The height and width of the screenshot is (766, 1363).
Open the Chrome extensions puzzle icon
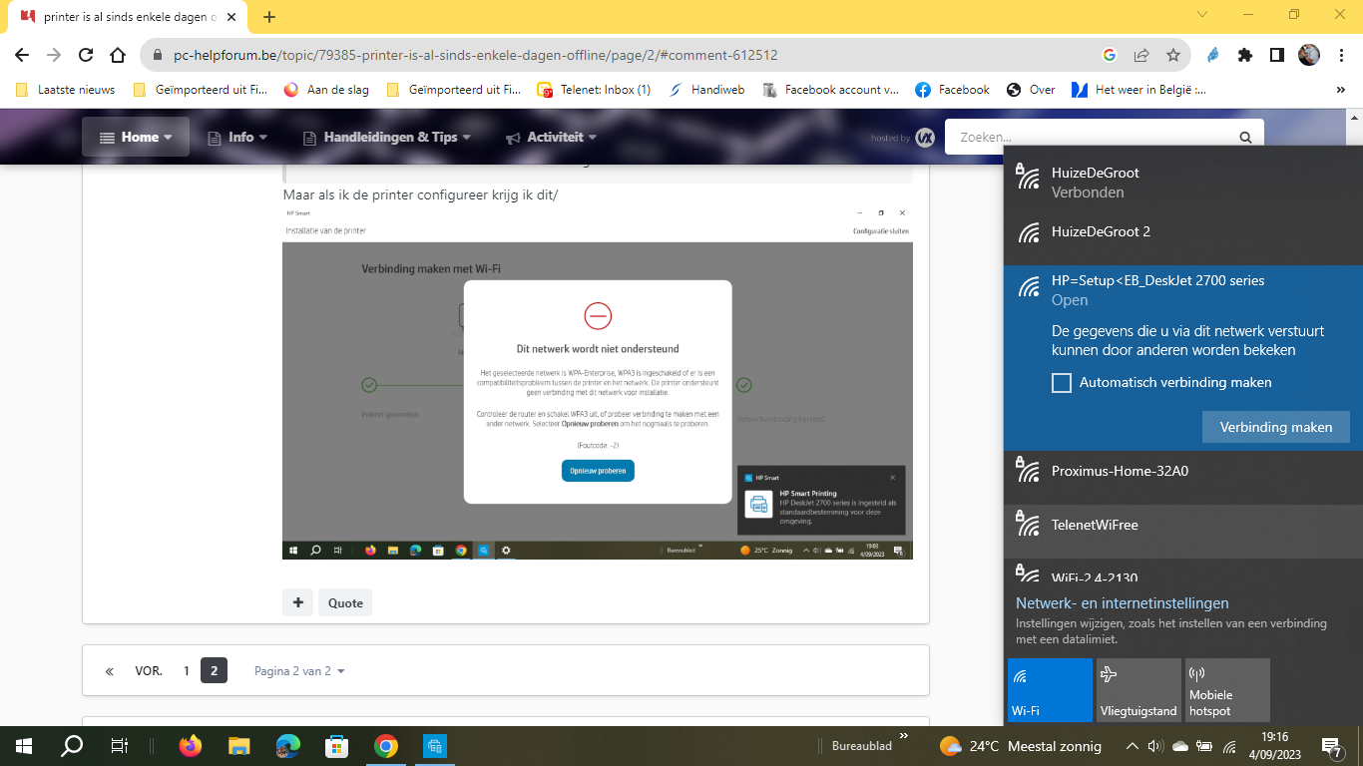[1244, 55]
